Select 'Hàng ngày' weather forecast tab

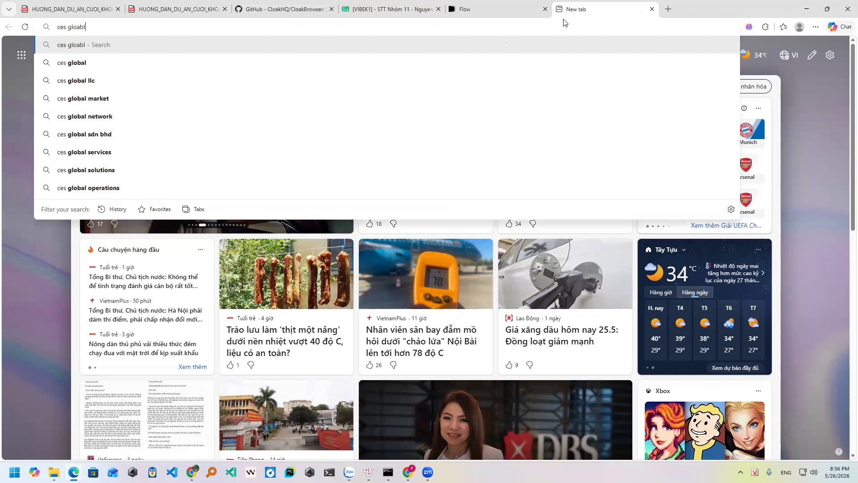(x=695, y=292)
